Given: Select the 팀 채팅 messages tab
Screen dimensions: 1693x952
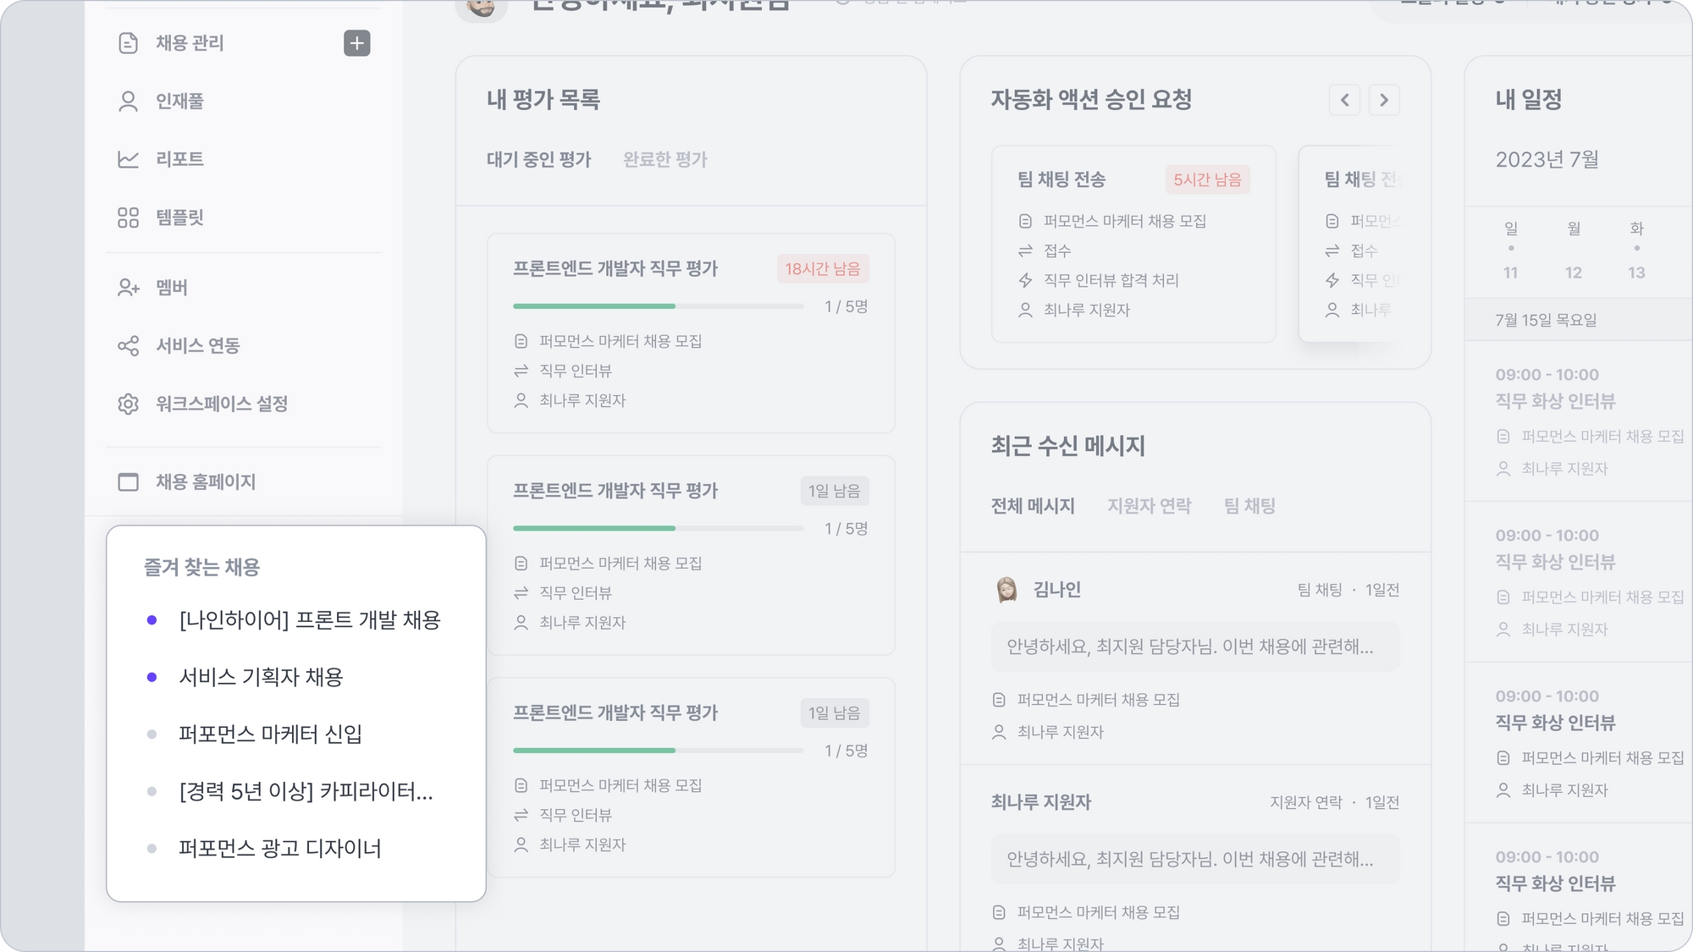Looking at the screenshot, I should click(x=1249, y=506).
